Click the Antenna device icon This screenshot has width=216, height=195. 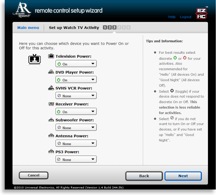click(x=51, y=136)
